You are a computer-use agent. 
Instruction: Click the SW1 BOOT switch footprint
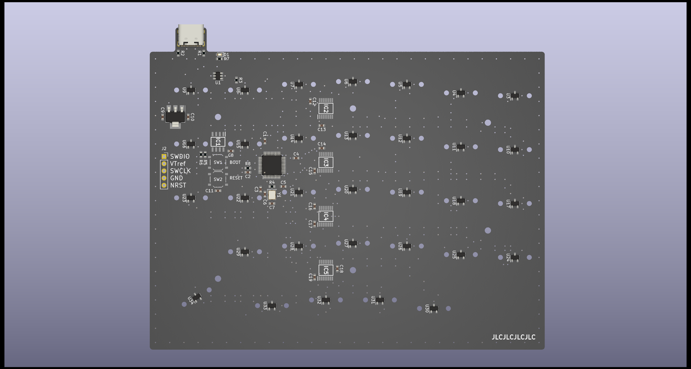point(218,162)
